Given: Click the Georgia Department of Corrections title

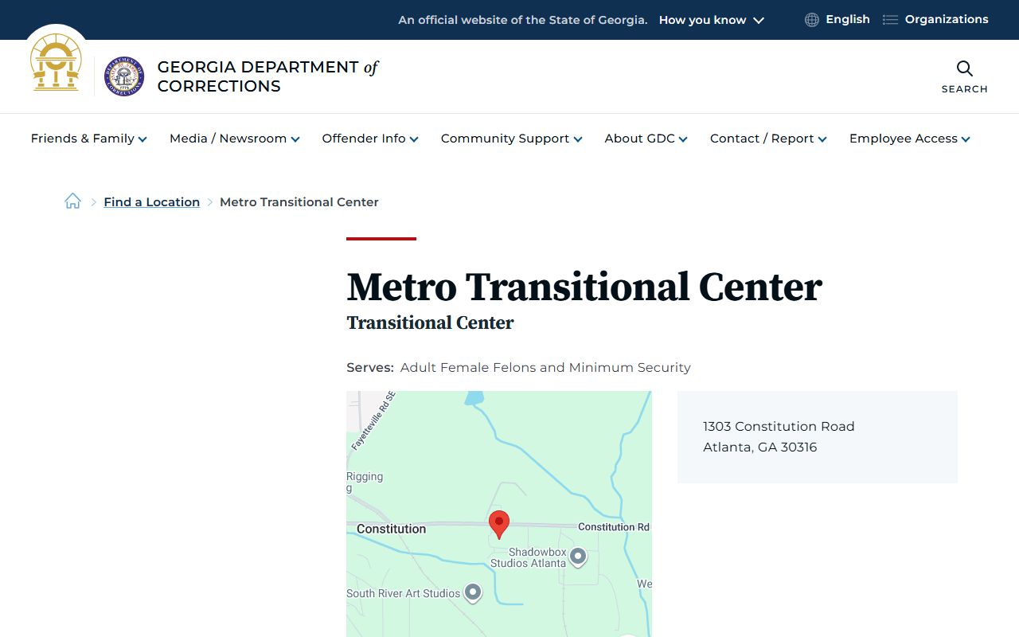Looking at the screenshot, I should pyautogui.click(x=267, y=76).
